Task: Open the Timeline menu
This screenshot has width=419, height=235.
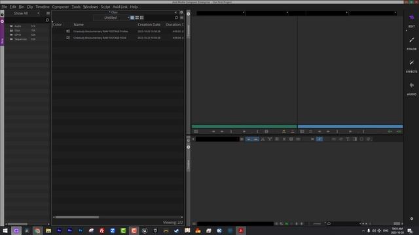Action: click(x=43, y=7)
